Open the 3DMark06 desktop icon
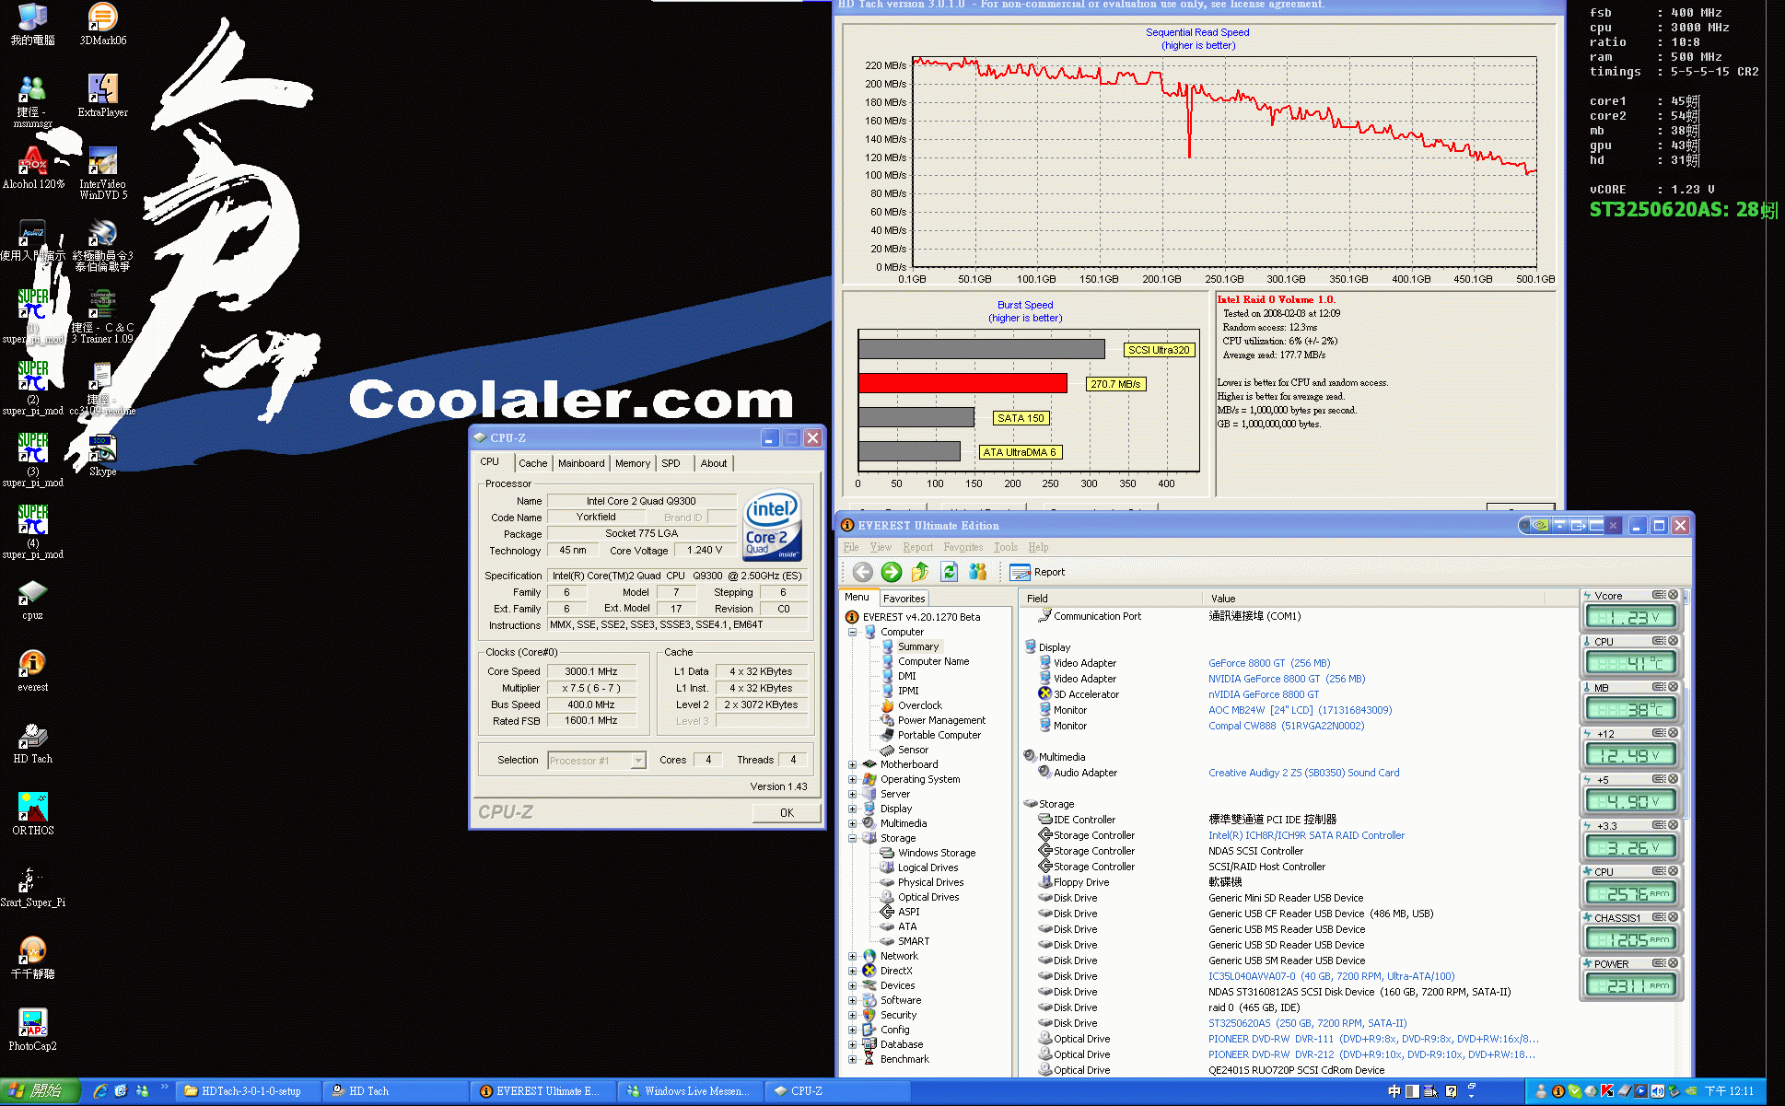The image size is (1785, 1106). [102, 24]
